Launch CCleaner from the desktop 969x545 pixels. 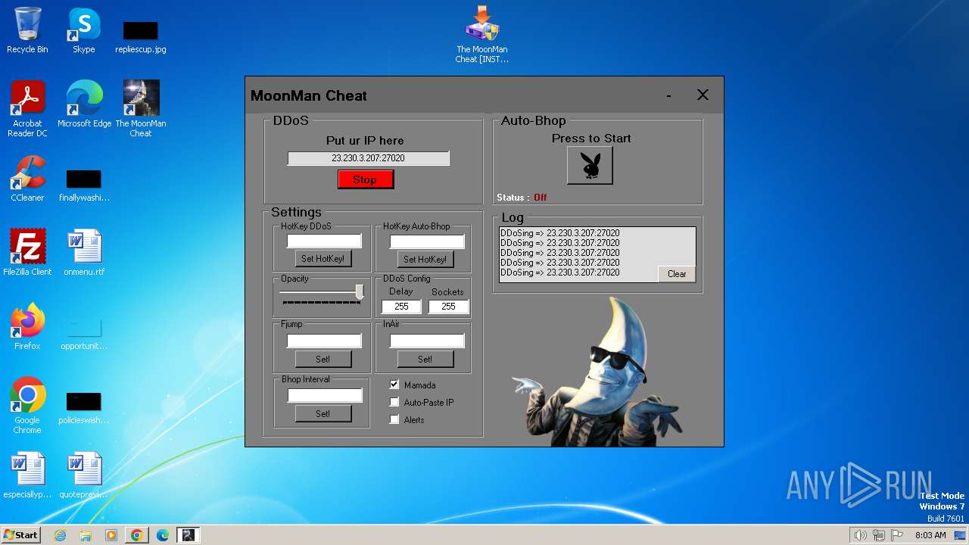point(27,179)
